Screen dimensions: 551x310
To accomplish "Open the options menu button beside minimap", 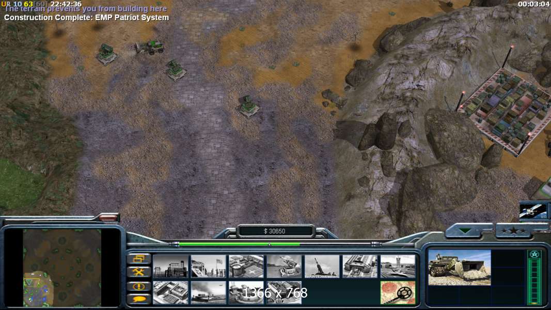I will [x=138, y=259].
